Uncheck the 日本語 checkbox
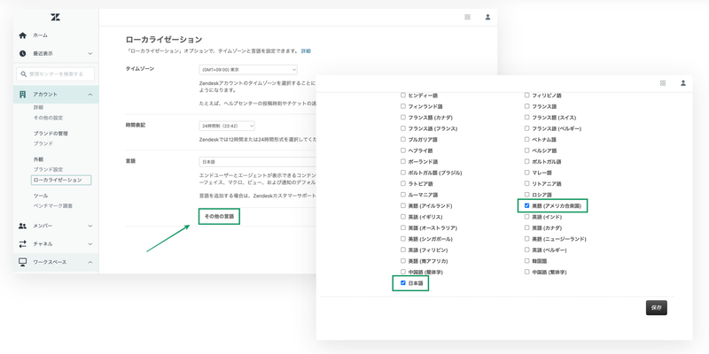Viewport: 709px width, 354px height. (x=403, y=283)
